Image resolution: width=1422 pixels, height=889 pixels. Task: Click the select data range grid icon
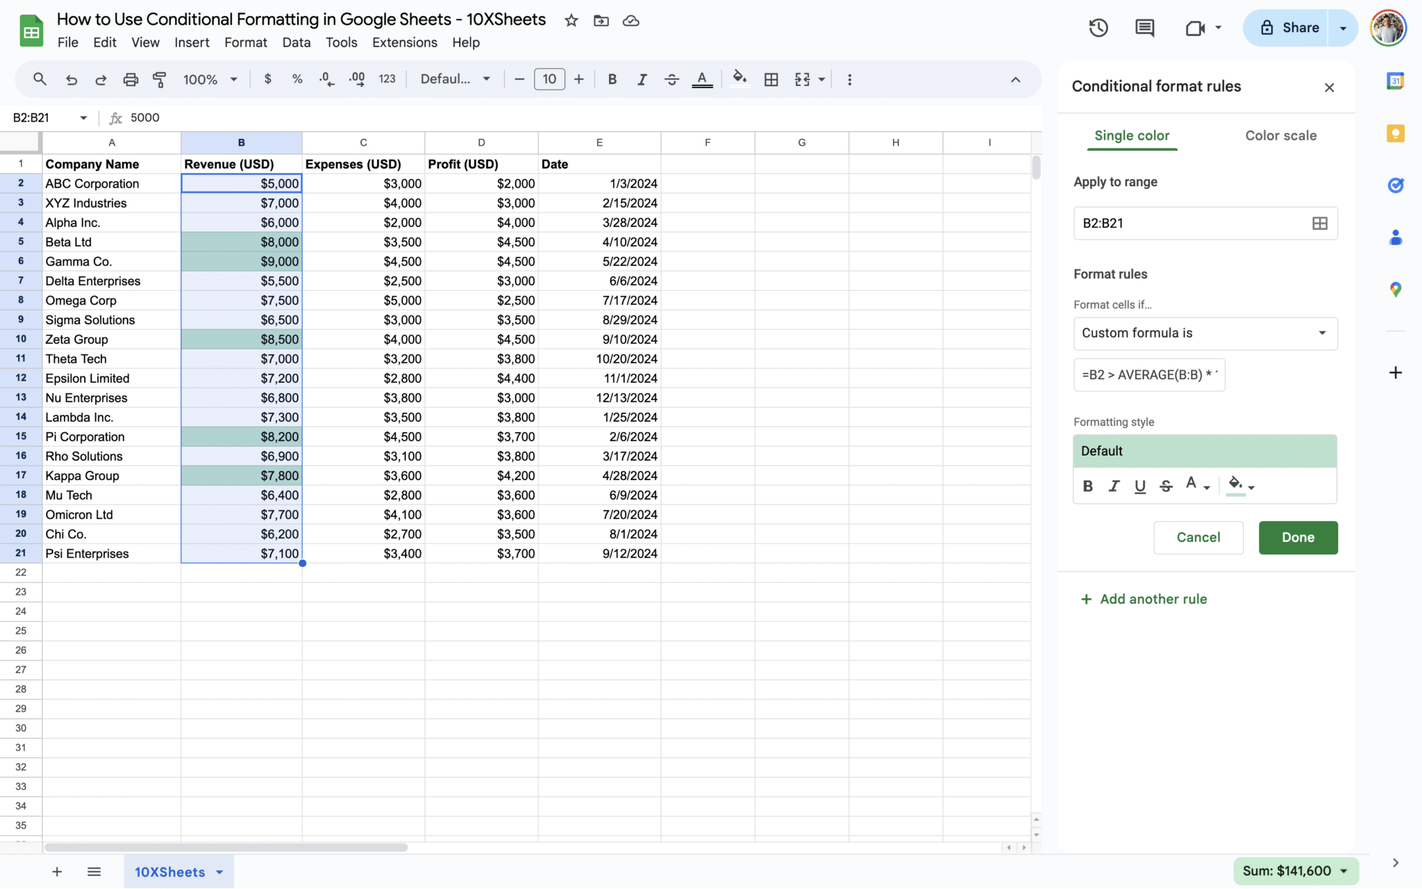1320,223
